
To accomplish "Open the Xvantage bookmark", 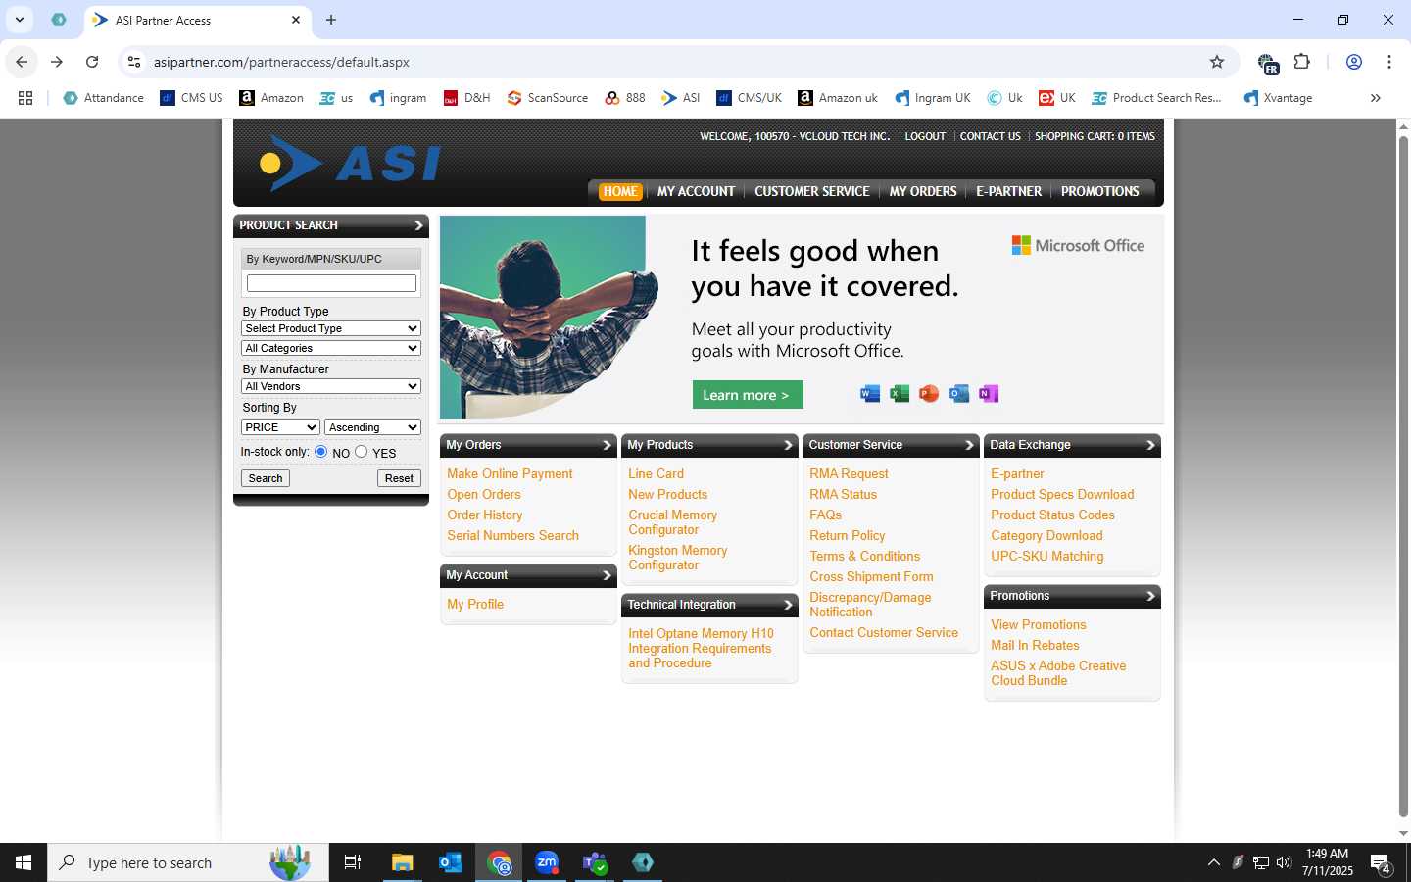I will 1278,98.
